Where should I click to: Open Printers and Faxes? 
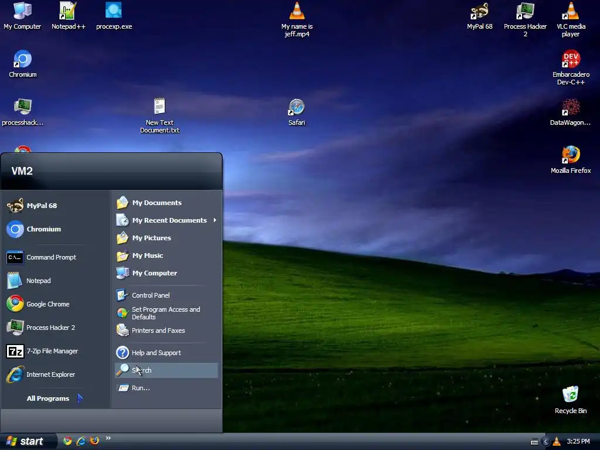pos(167,330)
